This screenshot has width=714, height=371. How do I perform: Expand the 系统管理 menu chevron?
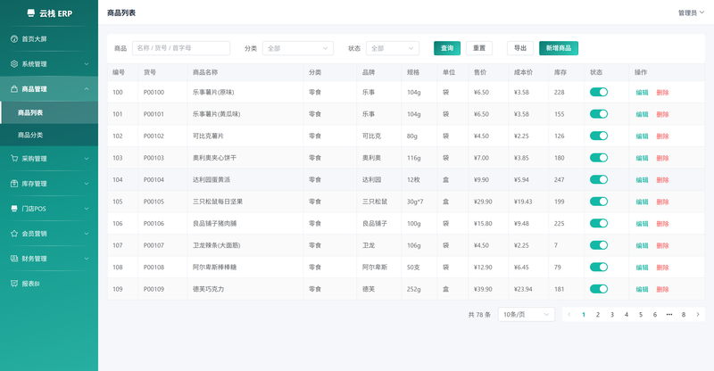coord(87,64)
